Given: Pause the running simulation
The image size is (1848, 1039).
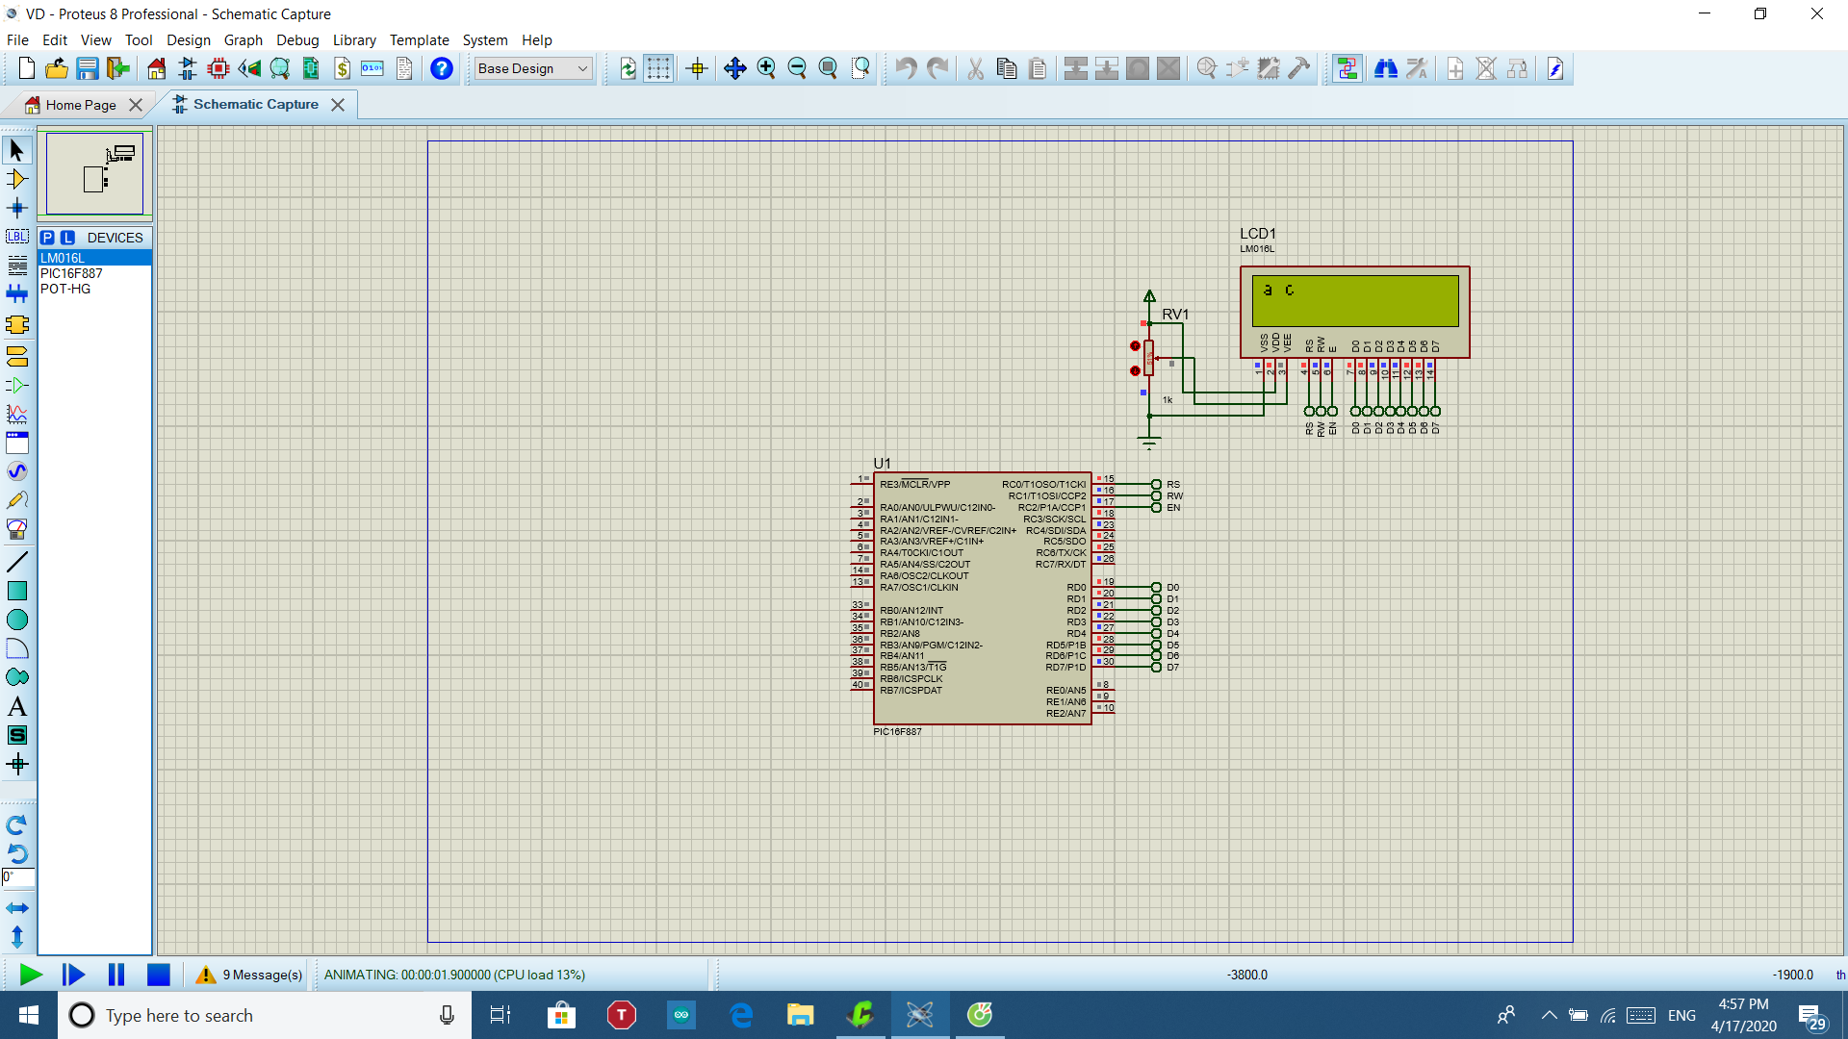Looking at the screenshot, I should (116, 975).
